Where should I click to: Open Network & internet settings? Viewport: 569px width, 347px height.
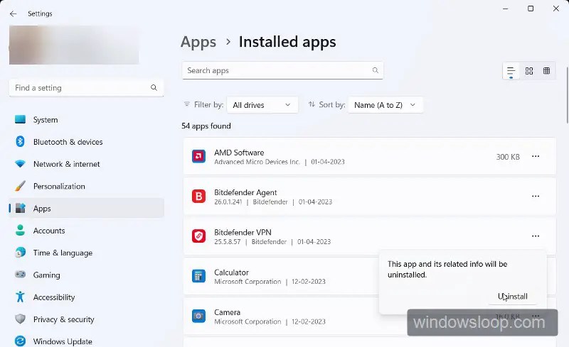(x=86, y=164)
